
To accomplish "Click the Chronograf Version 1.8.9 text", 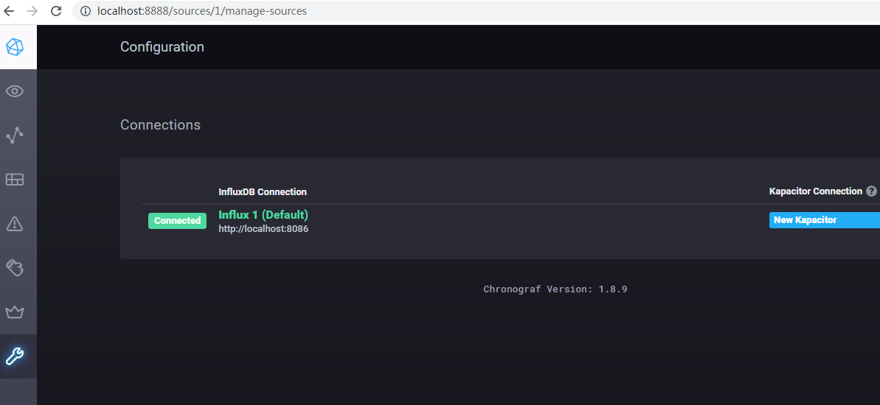I will (x=555, y=289).
